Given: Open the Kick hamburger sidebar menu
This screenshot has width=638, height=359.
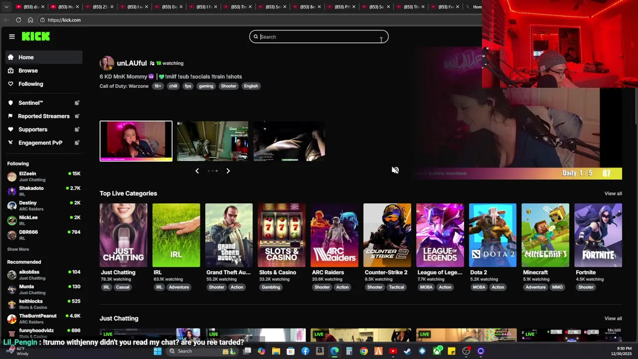Looking at the screenshot, I should click(11, 36).
